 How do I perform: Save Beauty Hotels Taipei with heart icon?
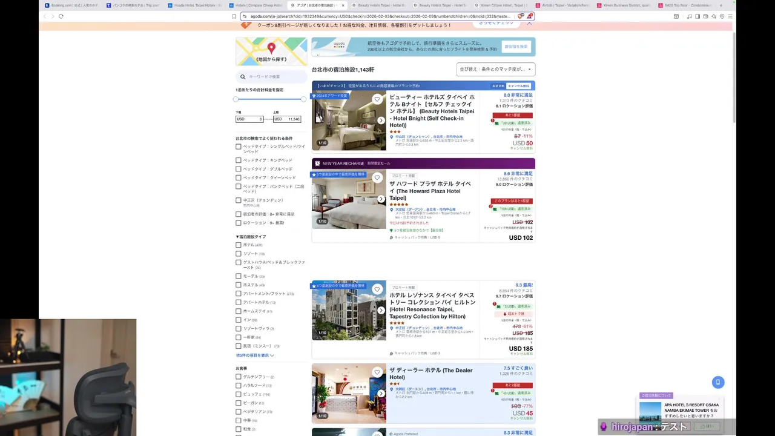(x=377, y=99)
